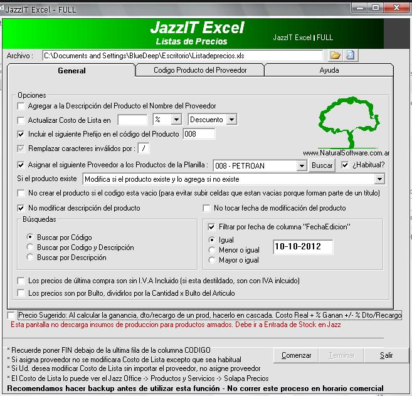412x396 pixels.
Task: Click the red warning text about insumos
Action: 176,325
